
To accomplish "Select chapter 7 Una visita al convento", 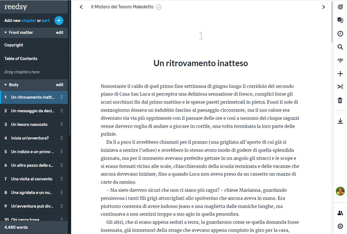I will pyautogui.click(x=34, y=179).
